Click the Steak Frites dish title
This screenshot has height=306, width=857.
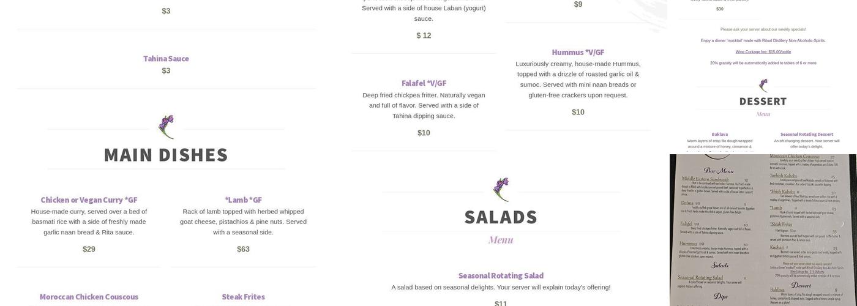pyautogui.click(x=243, y=297)
